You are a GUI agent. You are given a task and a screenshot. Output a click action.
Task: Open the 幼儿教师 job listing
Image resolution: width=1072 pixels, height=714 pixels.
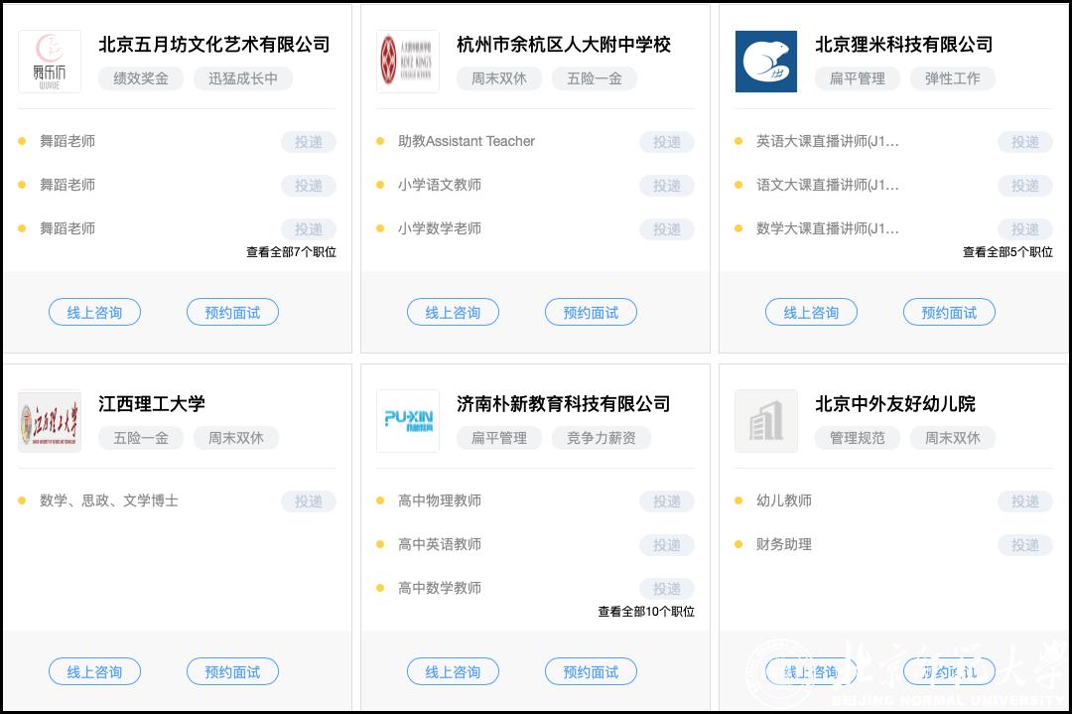784,500
